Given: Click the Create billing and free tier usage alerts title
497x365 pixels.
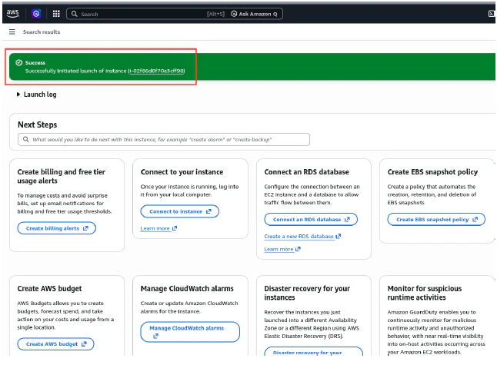Looking at the screenshot, I should click(62, 176).
